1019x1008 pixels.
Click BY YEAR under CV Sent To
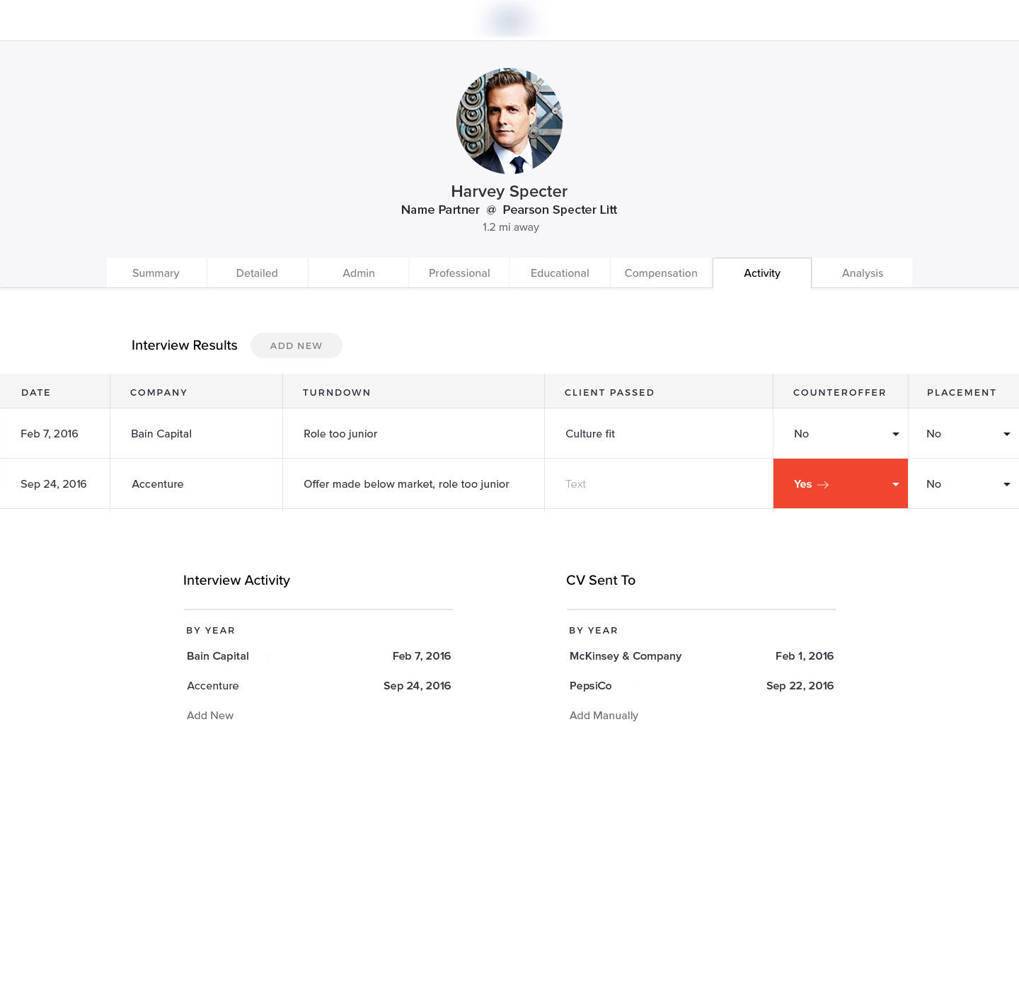pyautogui.click(x=594, y=630)
